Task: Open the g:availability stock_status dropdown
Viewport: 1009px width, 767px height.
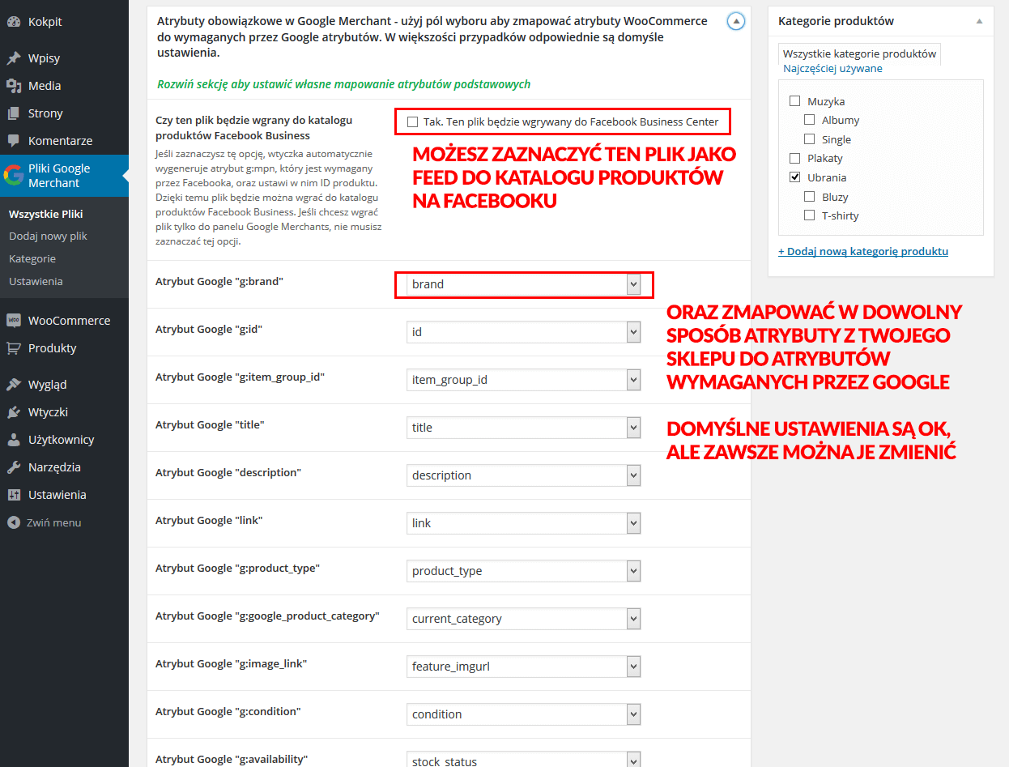Action: pos(524,759)
